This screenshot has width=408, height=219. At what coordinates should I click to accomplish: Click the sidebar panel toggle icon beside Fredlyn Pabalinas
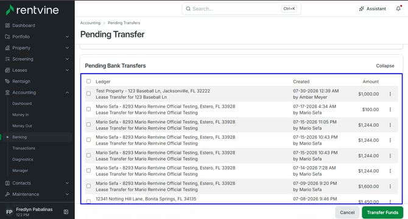pos(66,212)
